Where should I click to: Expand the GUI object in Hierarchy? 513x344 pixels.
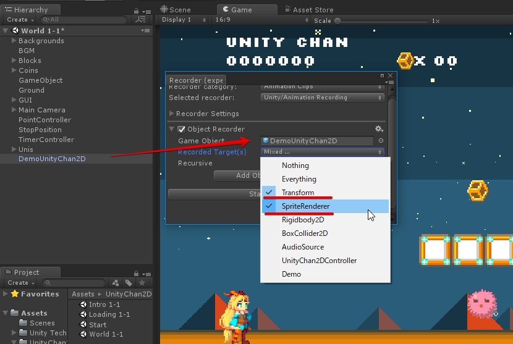[14, 99]
